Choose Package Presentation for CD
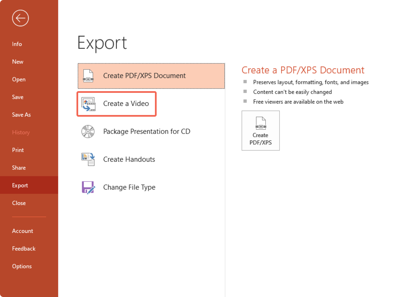Image resolution: width=398 pixels, height=297 pixels. tap(151, 131)
